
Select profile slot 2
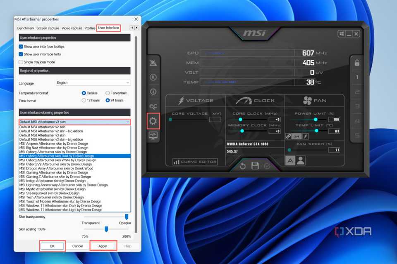pos(357,92)
